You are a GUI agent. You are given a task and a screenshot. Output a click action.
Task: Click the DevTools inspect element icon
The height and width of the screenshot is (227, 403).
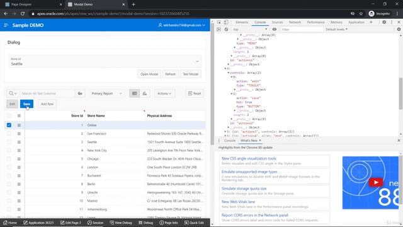pos(219,23)
